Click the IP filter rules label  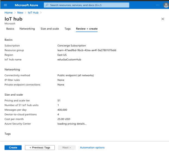[12, 80]
